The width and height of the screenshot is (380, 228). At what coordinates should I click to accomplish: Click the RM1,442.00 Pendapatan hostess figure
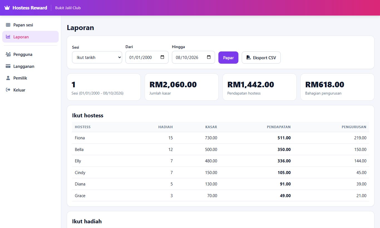[251, 84]
